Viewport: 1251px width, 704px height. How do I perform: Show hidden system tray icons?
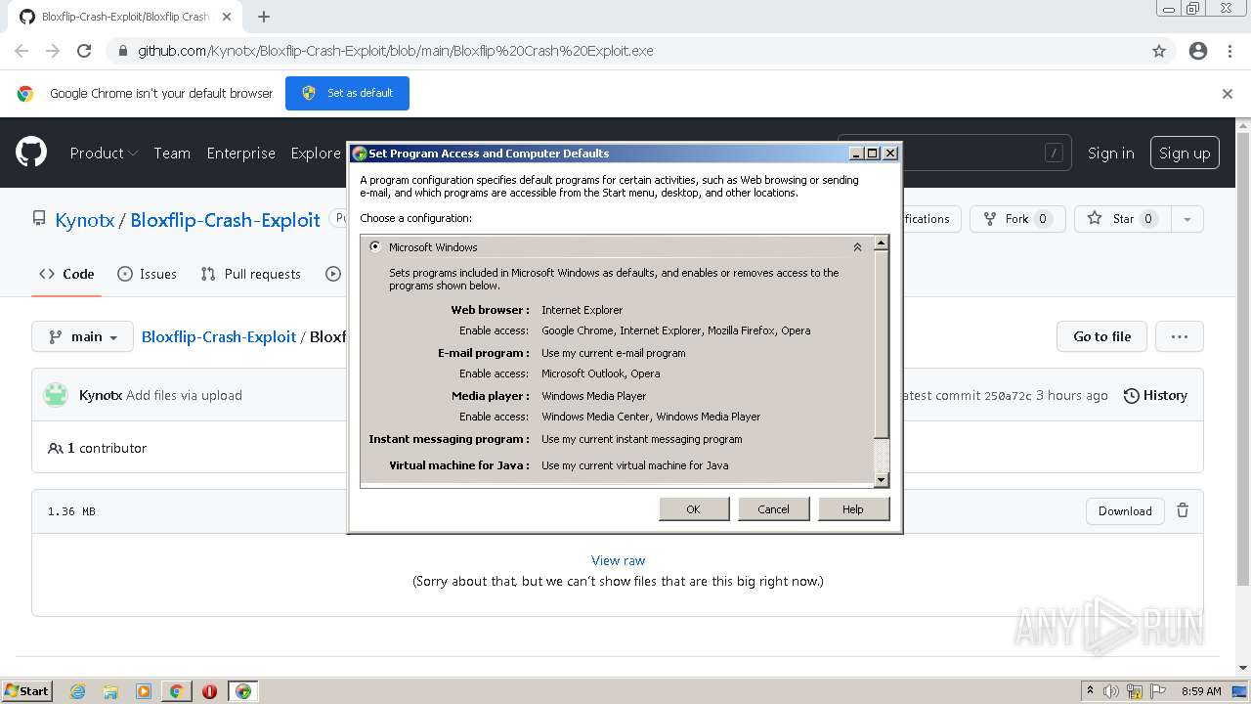tap(1090, 691)
